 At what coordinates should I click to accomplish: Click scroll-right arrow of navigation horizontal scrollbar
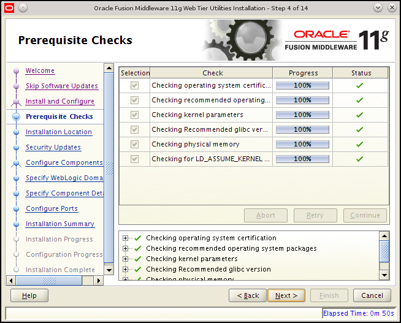pyautogui.click(x=99, y=281)
